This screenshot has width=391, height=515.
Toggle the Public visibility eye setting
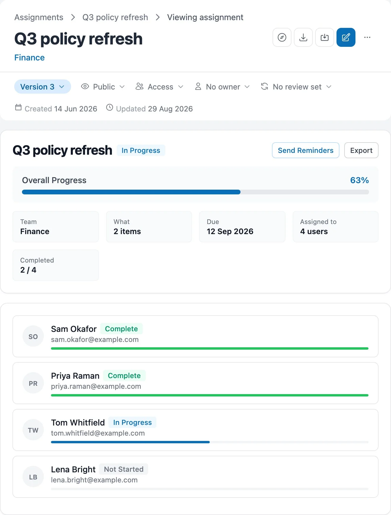point(103,87)
